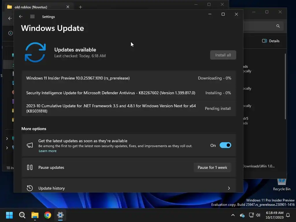Click 'Pending install' status text
Viewport: 296px width, 222px height.
click(218, 108)
